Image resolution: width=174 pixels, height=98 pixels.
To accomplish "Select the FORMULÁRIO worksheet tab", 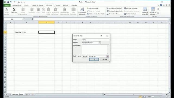I will click(17, 94).
